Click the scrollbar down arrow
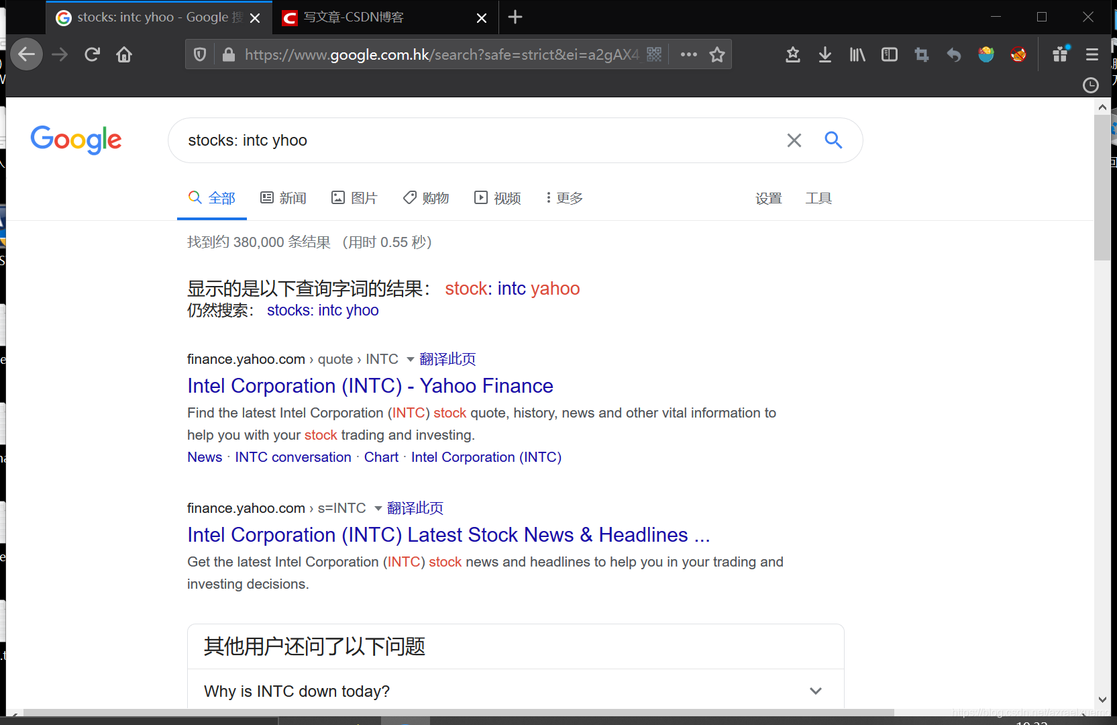This screenshot has width=1117, height=725. (x=1102, y=699)
